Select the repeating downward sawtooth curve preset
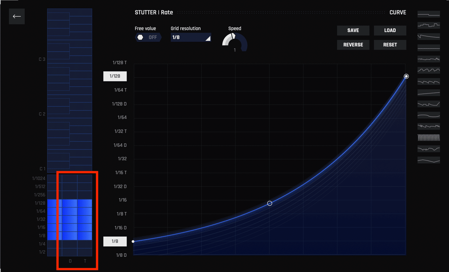The height and width of the screenshot is (272, 449). pos(429,81)
